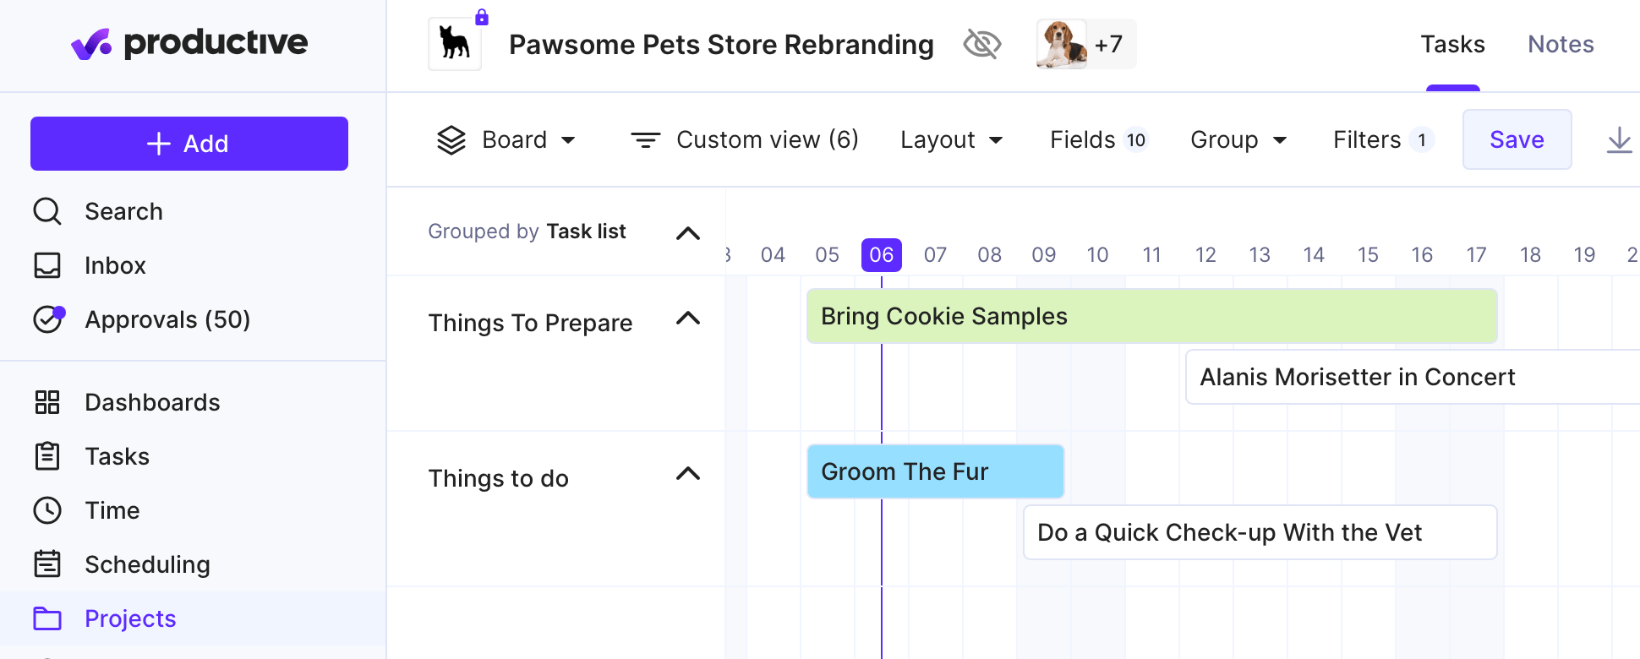This screenshot has width=1640, height=659.
Task: Switch to the Tasks tab
Action: (1452, 44)
